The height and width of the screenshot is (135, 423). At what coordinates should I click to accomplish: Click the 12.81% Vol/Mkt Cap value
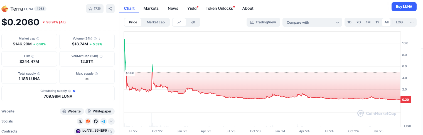[x=87, y=62]
